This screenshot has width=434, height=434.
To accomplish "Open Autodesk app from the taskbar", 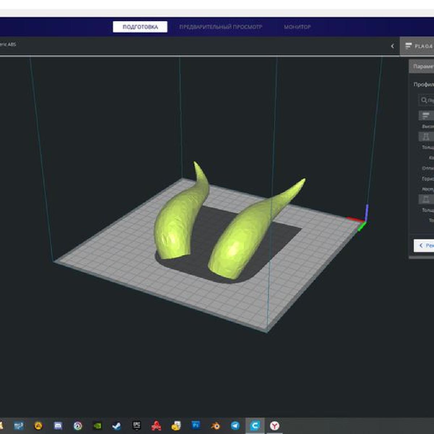I will click(156, 426).
